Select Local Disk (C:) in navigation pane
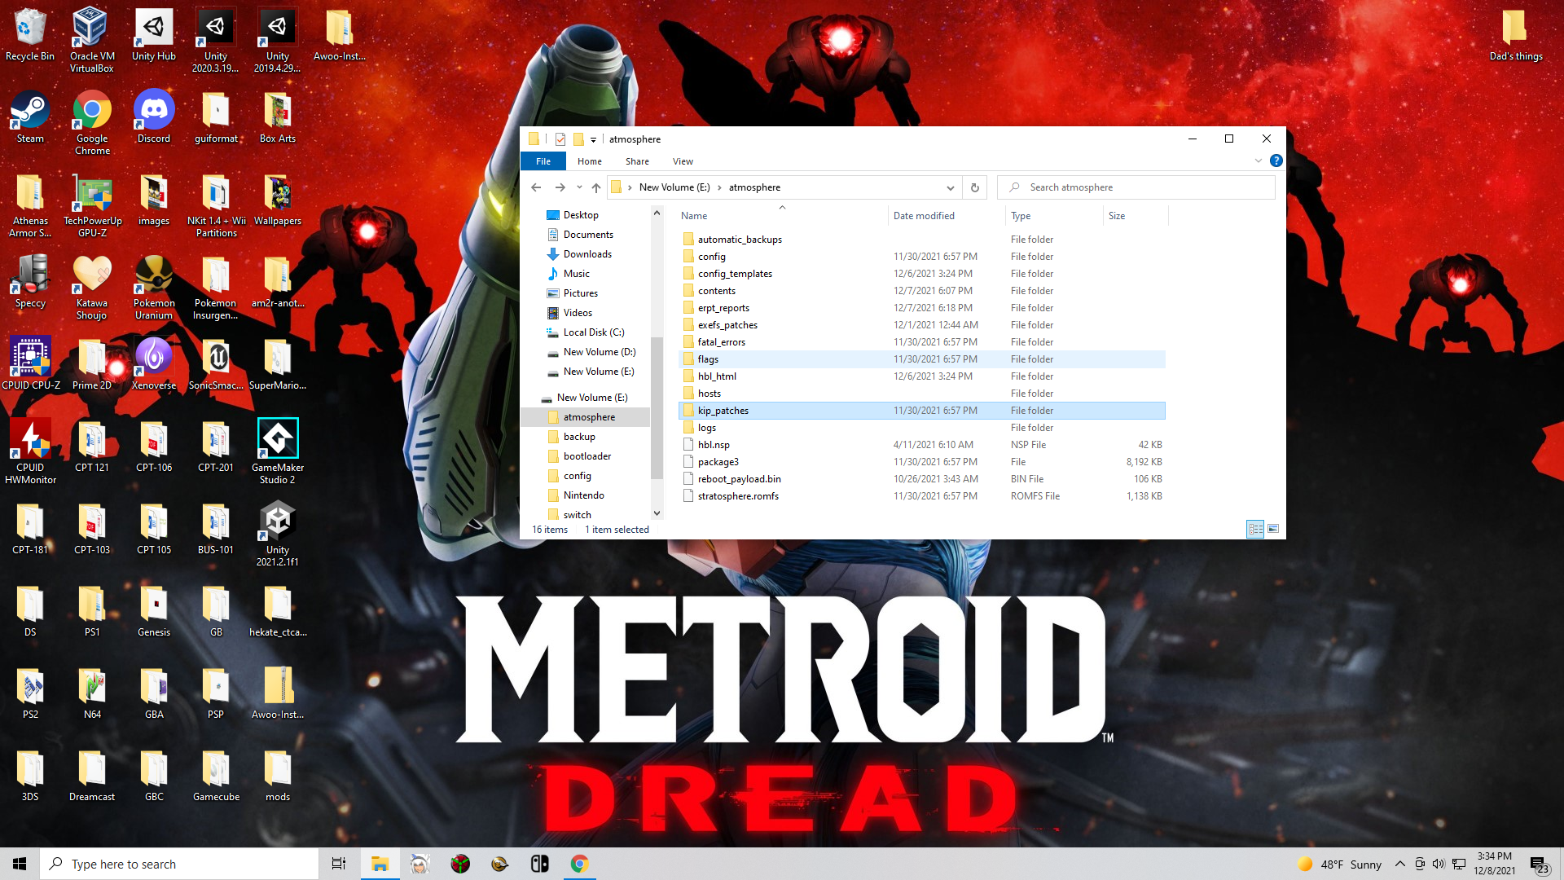This screenshot has width=1564, height=880. [x=594, y=332]
